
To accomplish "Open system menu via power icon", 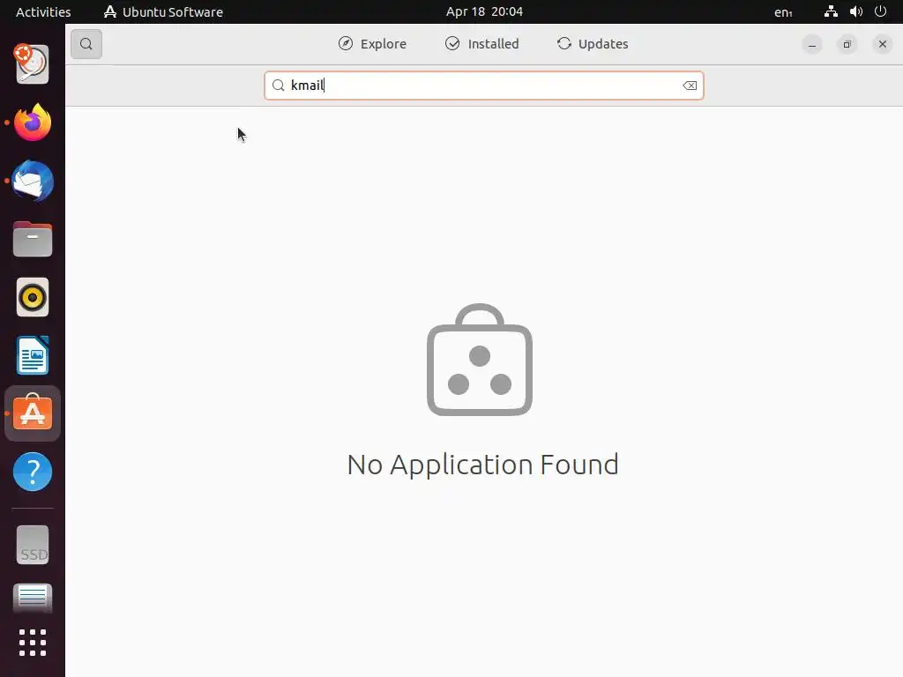I will (881, 11).
